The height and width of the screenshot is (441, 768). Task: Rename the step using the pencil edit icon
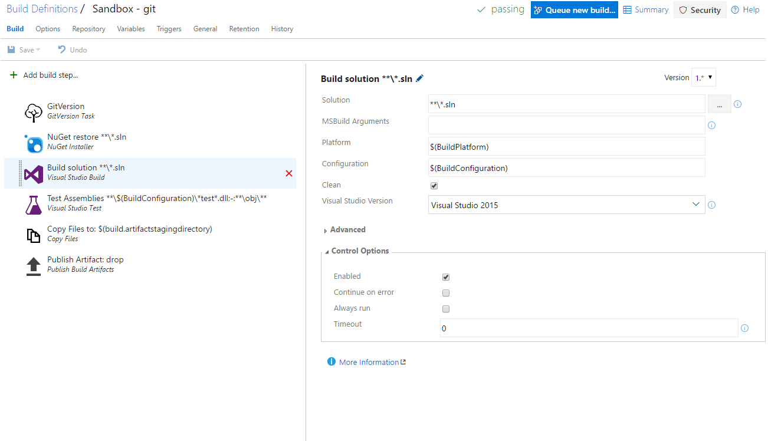419,78
